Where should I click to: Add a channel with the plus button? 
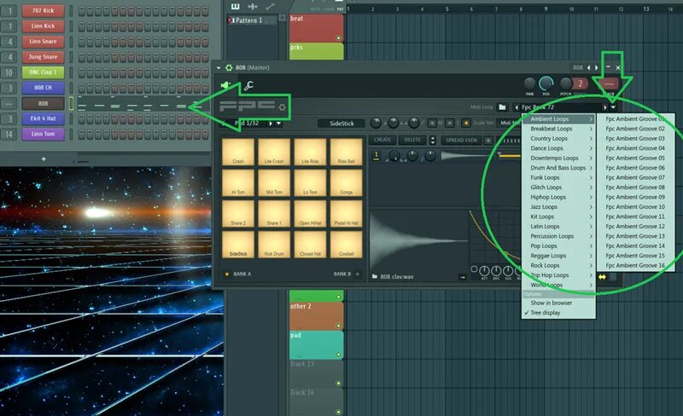[44, 159]
